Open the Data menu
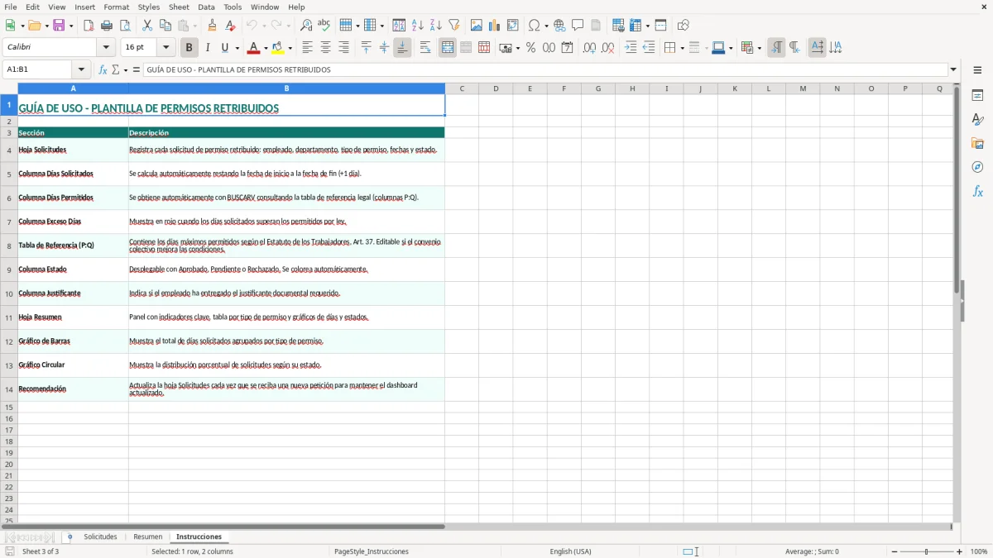Image resolution: width=993 pixels, height=558 pixels. [206, 7]
